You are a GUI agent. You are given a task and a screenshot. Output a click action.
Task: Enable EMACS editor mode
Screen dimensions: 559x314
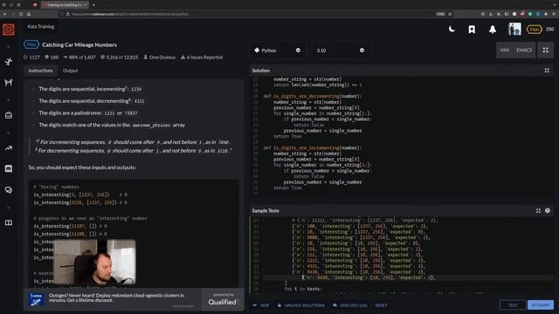pyautogui.click(x=524, y=51)
